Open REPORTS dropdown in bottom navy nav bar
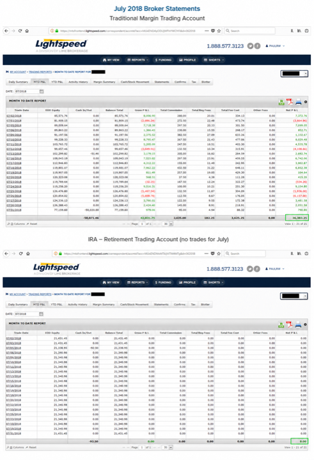 click(137, 282)
